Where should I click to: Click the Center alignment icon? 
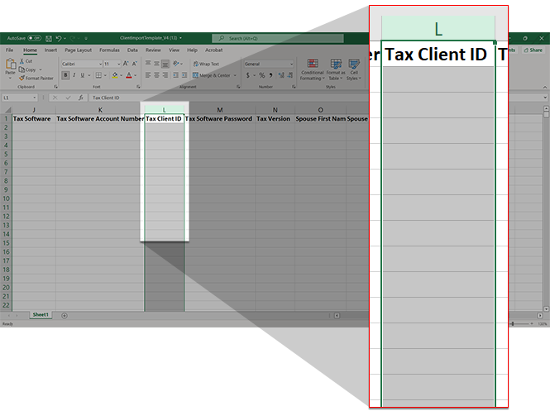(156, 75)
